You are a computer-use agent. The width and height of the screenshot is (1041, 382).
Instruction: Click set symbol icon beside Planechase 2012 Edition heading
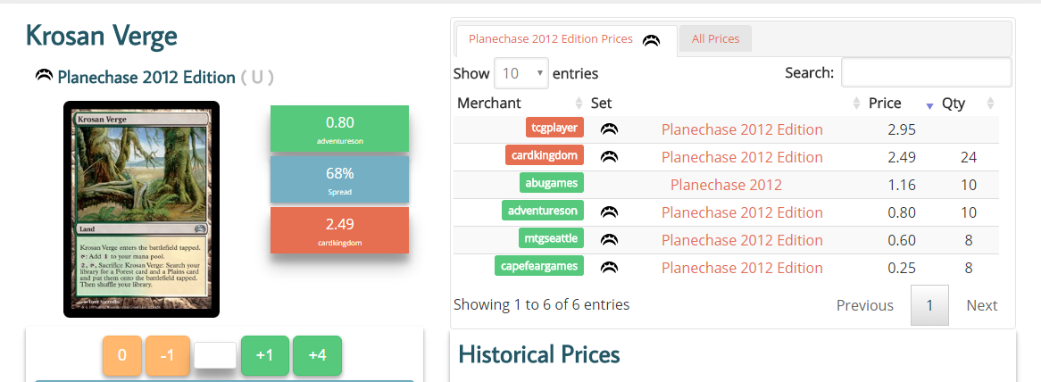(43, 77)
